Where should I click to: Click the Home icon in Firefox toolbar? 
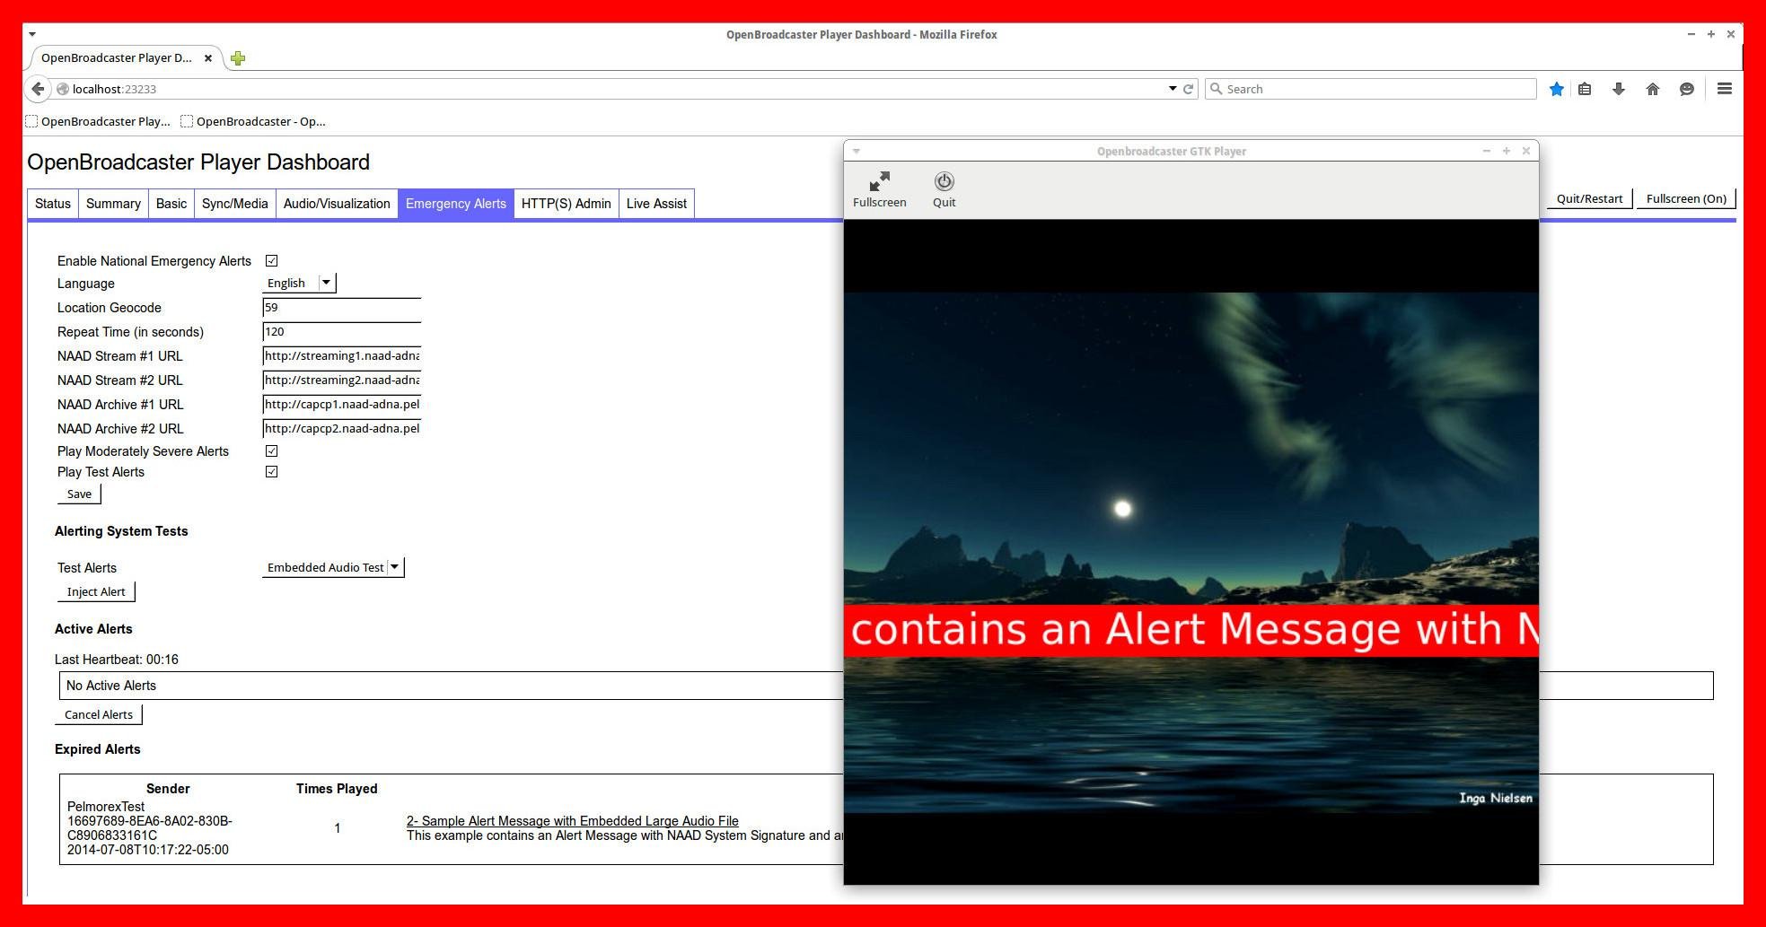click(x=1652, y=89)
